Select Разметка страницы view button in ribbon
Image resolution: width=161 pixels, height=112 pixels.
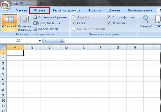pos(25,22)
